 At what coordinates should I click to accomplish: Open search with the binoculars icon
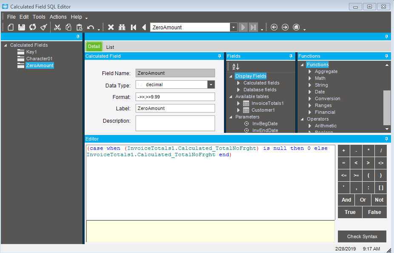(x=122, y=27)
